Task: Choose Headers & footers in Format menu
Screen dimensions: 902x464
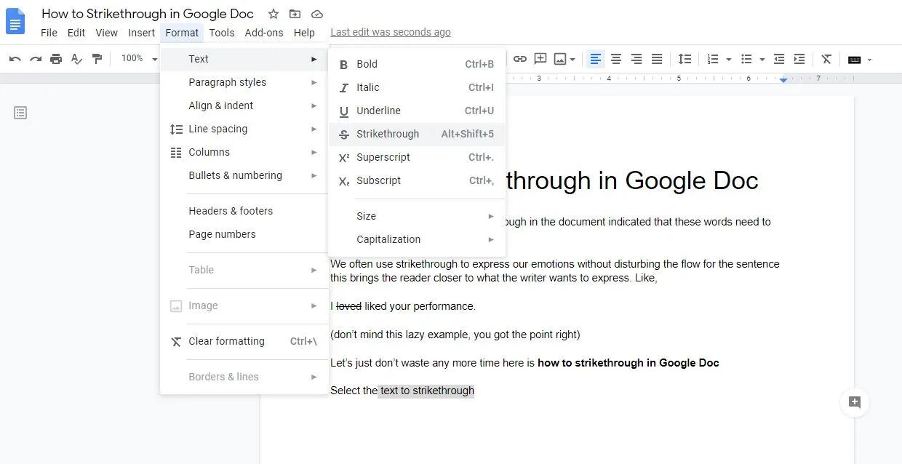Action: (x=244, y=211)
